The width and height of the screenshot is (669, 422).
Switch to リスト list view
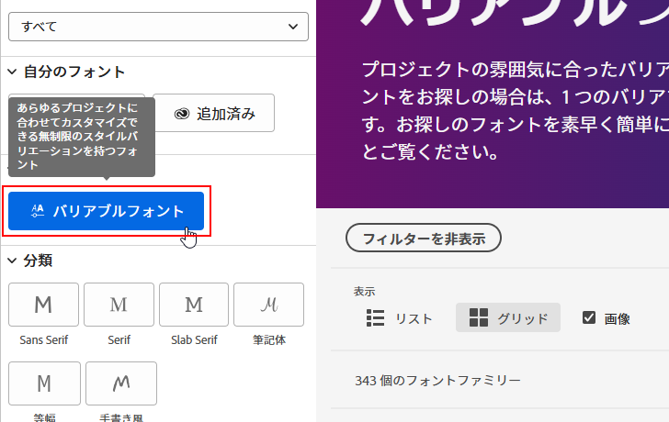[400, 318]
